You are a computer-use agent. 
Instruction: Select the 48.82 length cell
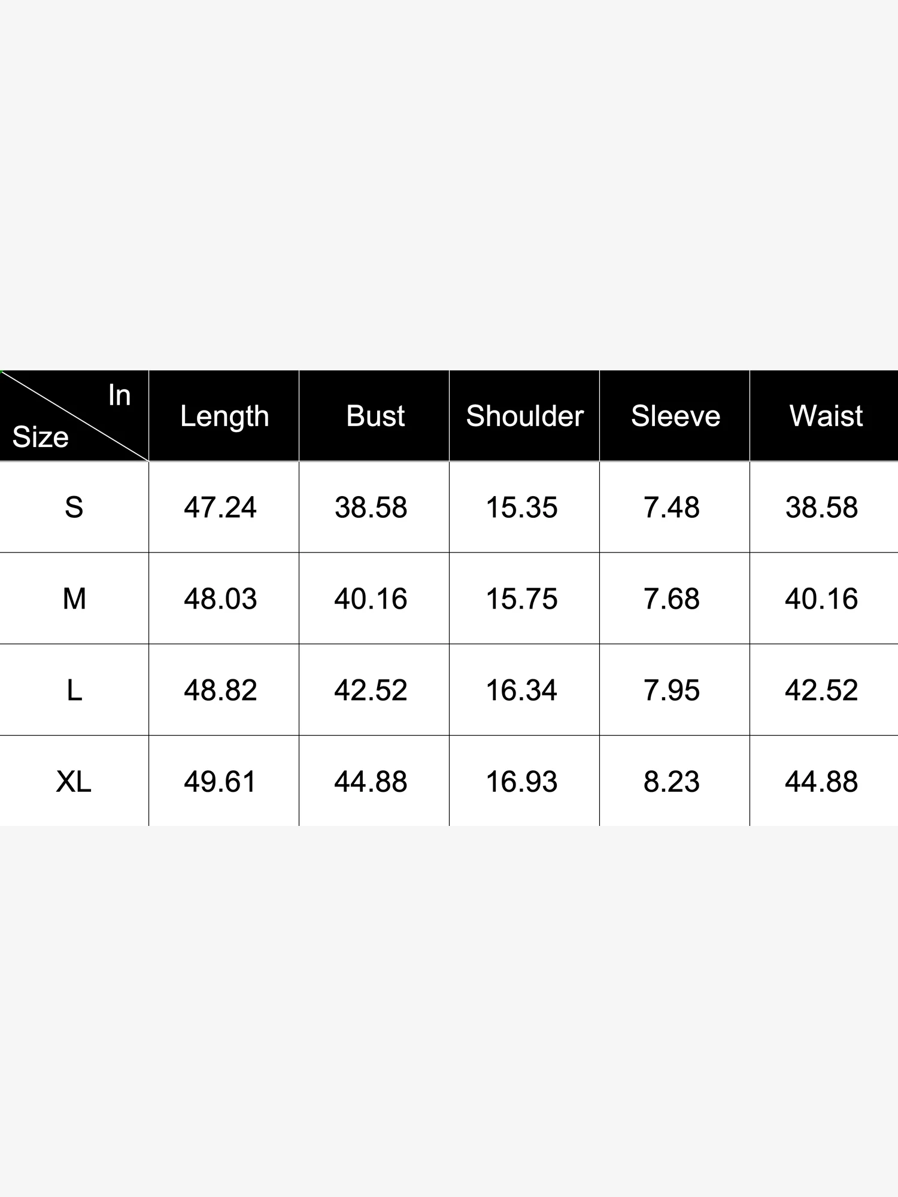click(220, 691)
